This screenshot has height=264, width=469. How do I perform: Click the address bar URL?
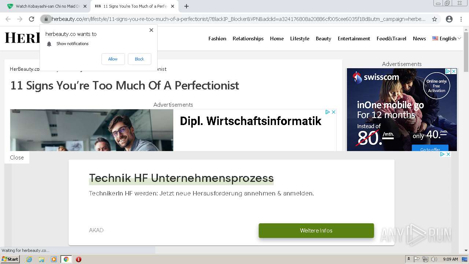coord(239,19)
